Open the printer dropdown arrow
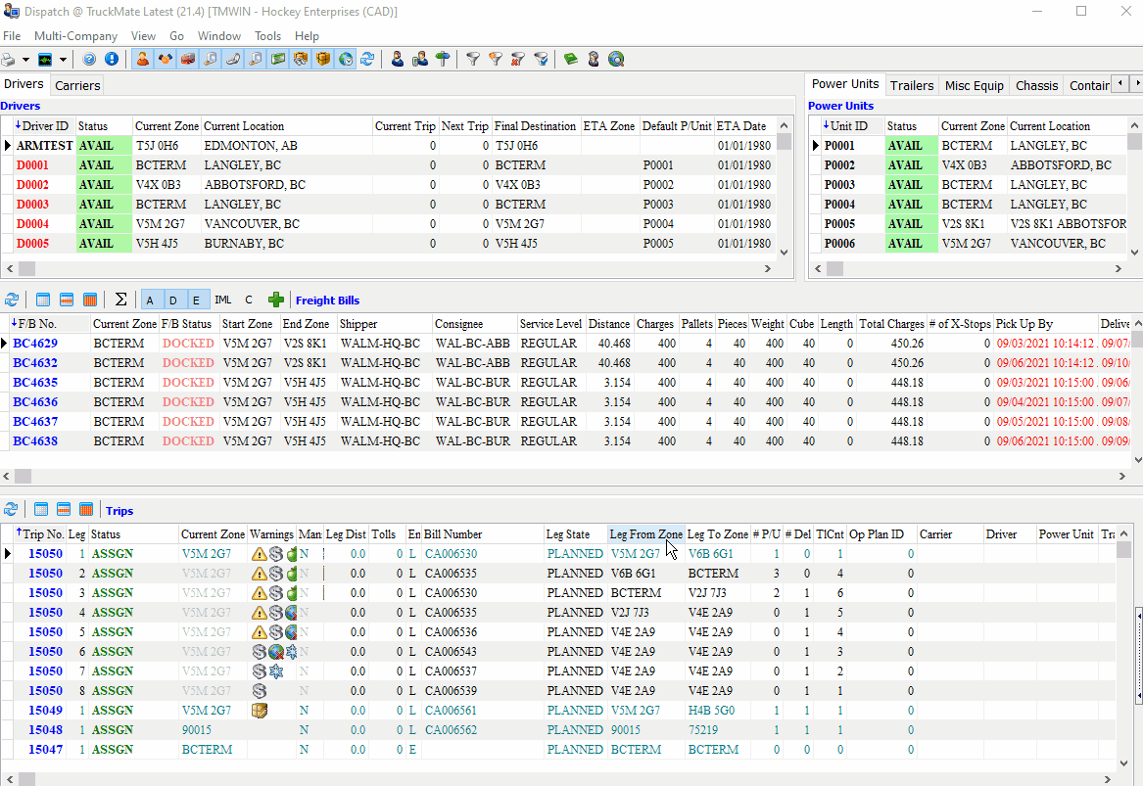 [26, 60]
